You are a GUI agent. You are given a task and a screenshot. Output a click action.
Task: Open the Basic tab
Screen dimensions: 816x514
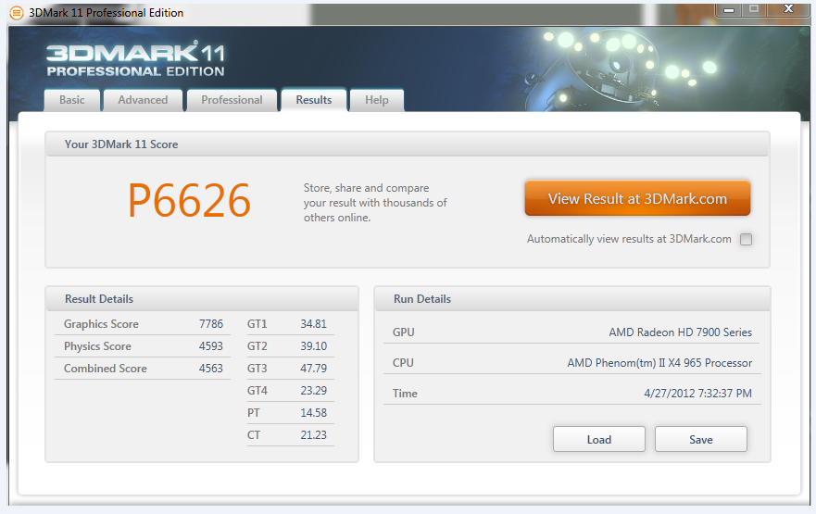pos(72,100)
